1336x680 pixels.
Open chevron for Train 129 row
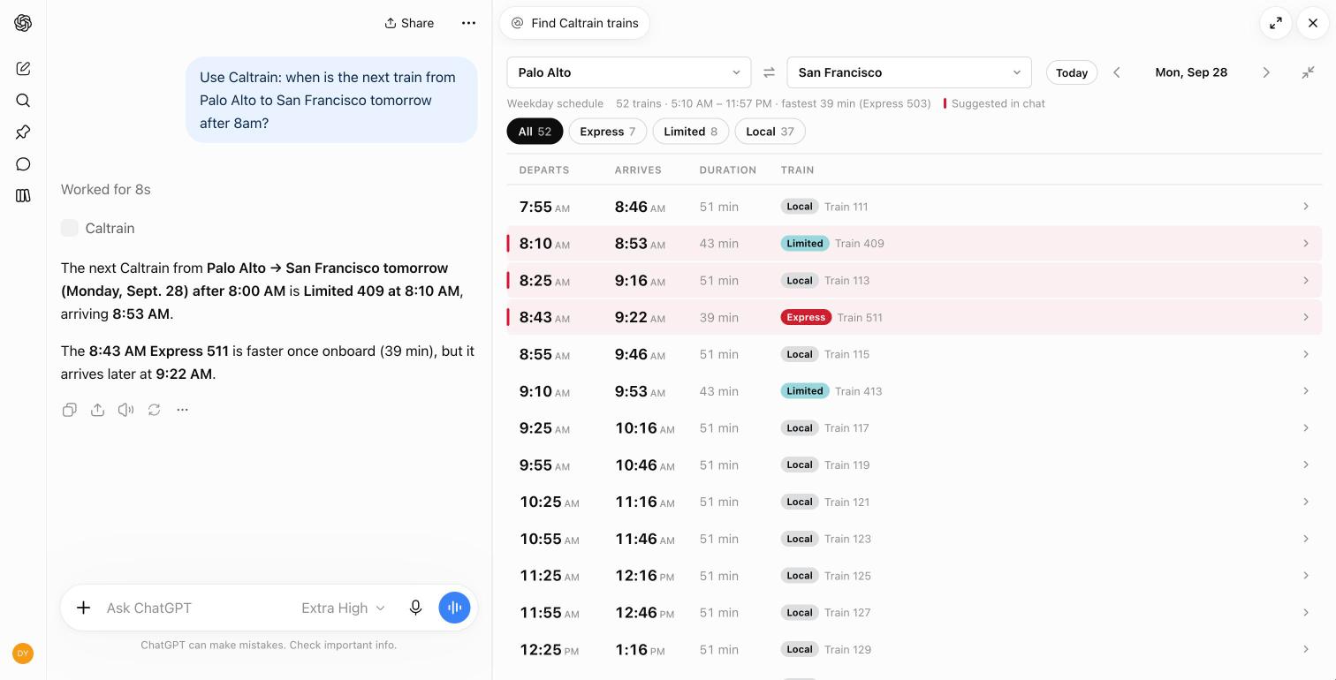pyautogui.click(x=1306, y=650)
